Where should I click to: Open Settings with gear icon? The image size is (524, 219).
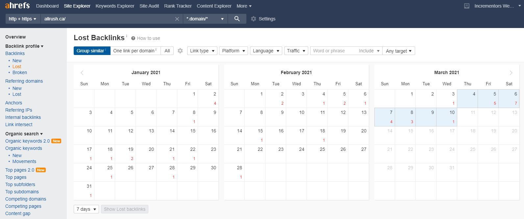click(x=263, y=19)
